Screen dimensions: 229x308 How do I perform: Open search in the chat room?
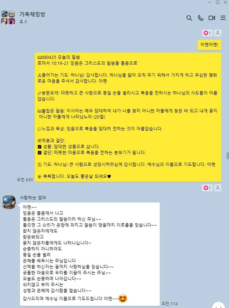tap(189, 18)
